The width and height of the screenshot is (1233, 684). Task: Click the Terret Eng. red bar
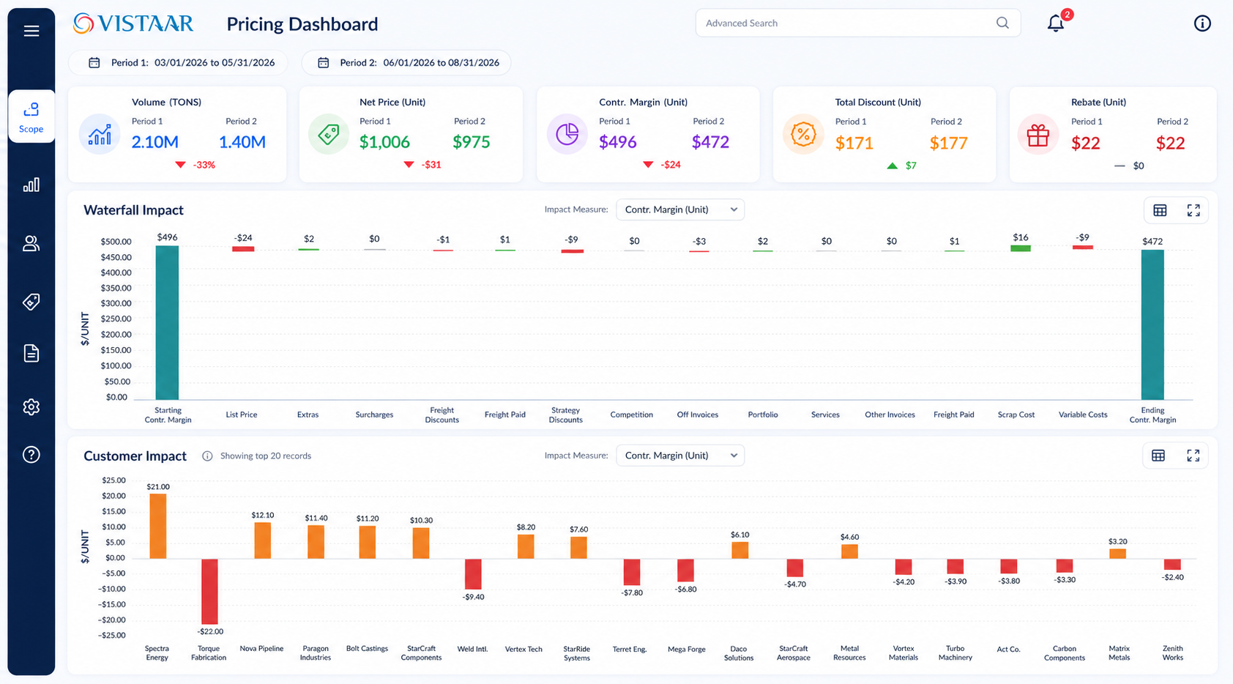click(632, 571)
